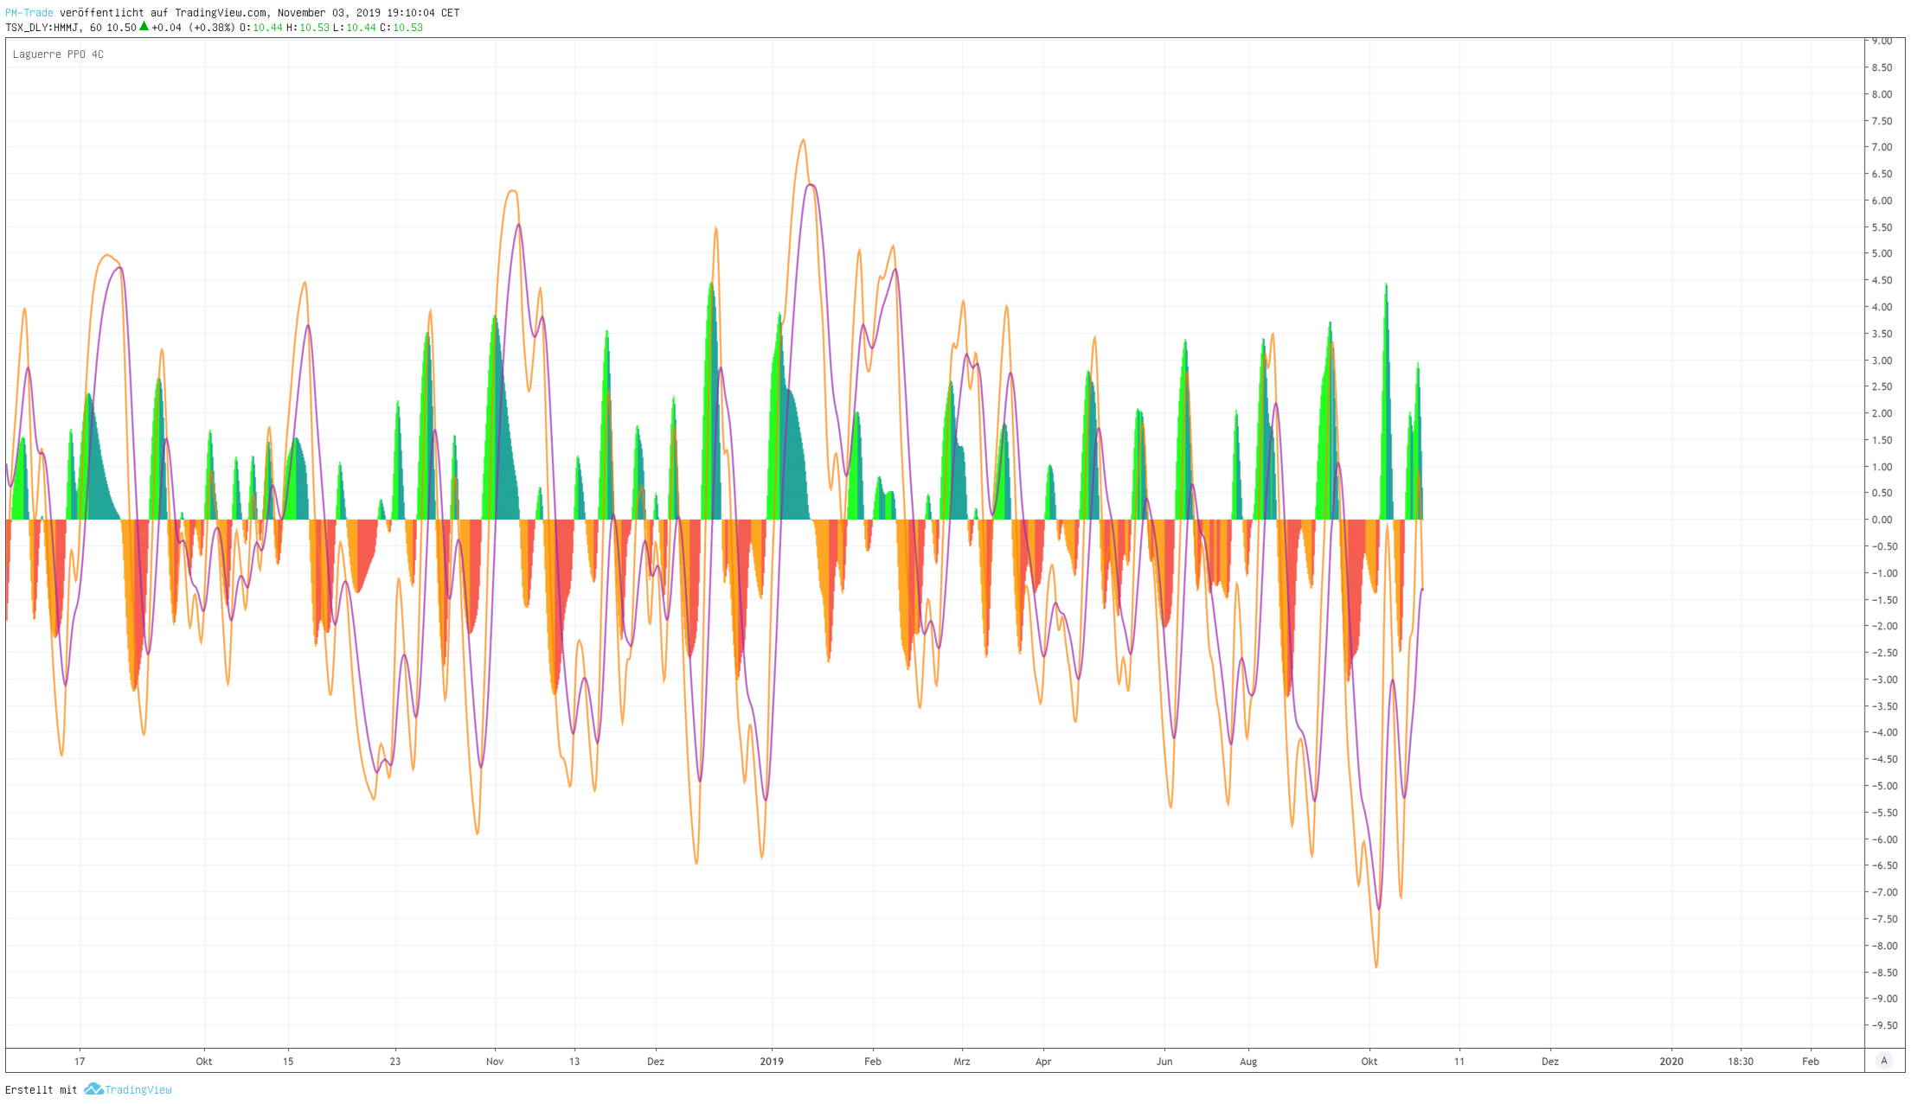Click the 'Feb' label after 2019
The width and height of the screenshot is (1911, 1104).
coord(873,1062)
